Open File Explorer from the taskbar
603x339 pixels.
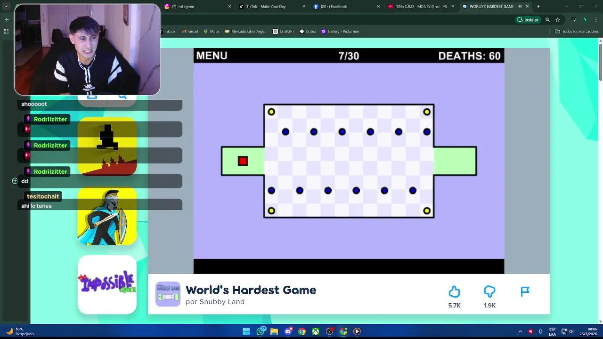point(274,331)
